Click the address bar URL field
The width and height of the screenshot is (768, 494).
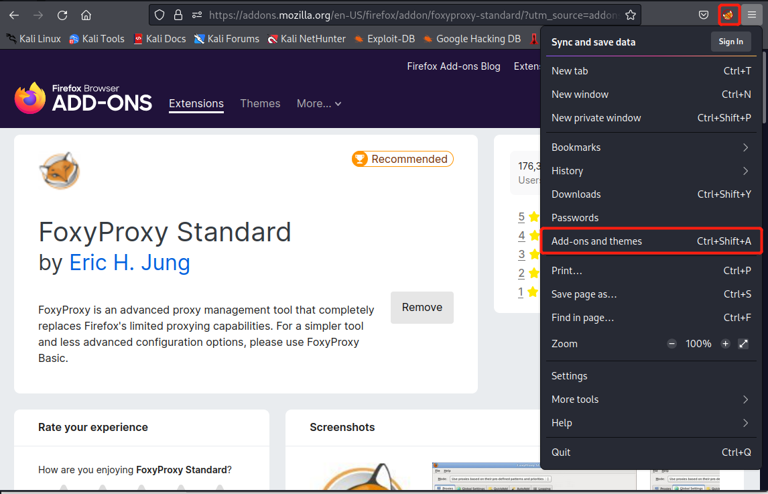point(414,15)
